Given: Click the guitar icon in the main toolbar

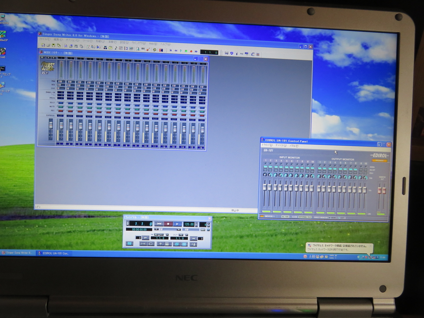Looking at the screenshot, I should (148, 49).
